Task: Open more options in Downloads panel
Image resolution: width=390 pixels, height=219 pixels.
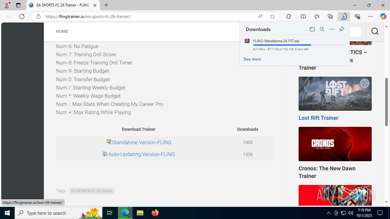Action: pyautogui.click(x=331, y=29)
